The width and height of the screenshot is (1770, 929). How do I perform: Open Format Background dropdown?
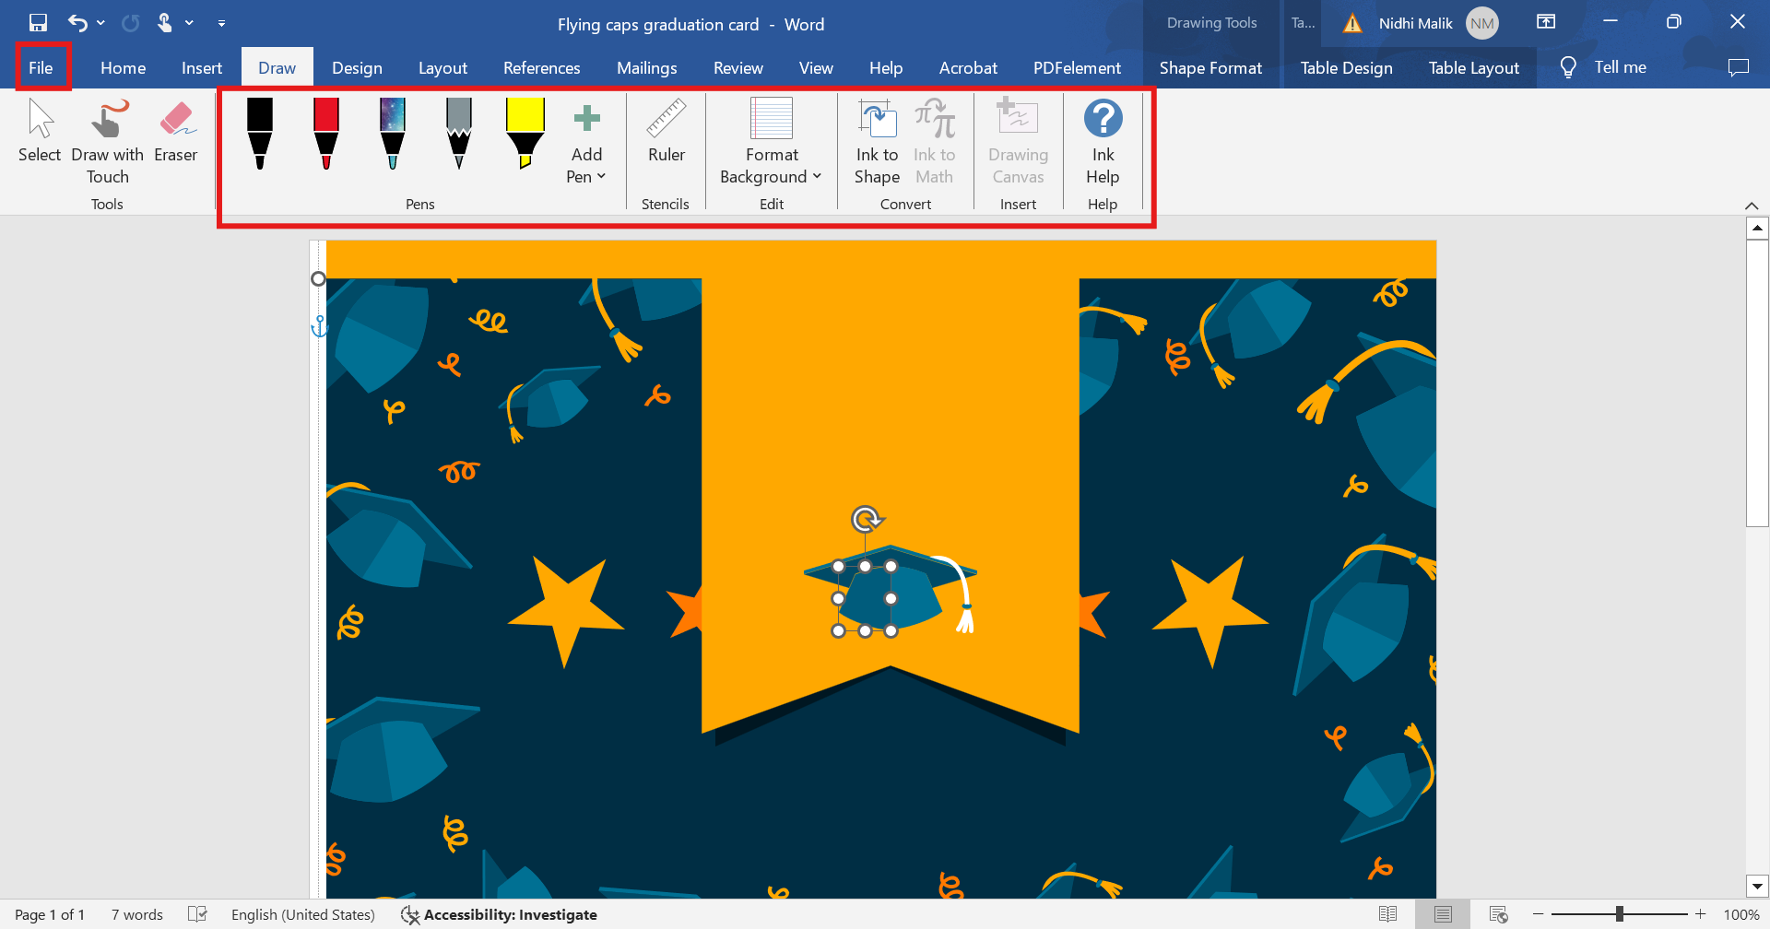click(x=772, y=142)
